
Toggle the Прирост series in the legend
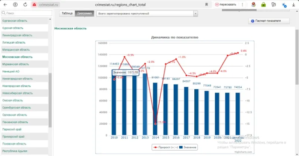166,147
